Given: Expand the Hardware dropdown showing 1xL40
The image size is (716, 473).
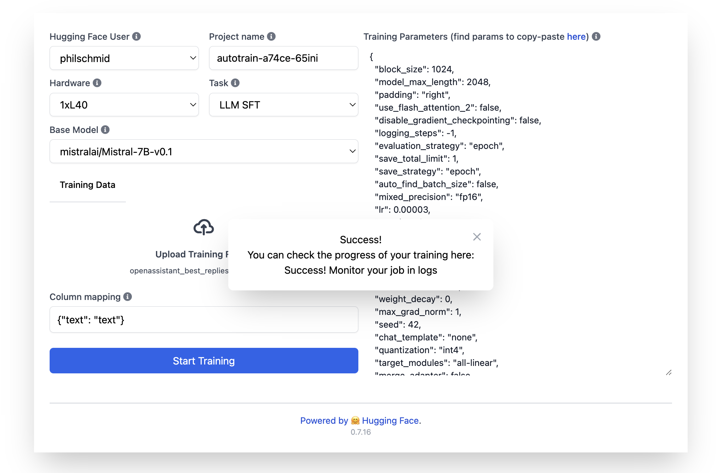Looking at the screenshot, I should (x=124, y=105).
